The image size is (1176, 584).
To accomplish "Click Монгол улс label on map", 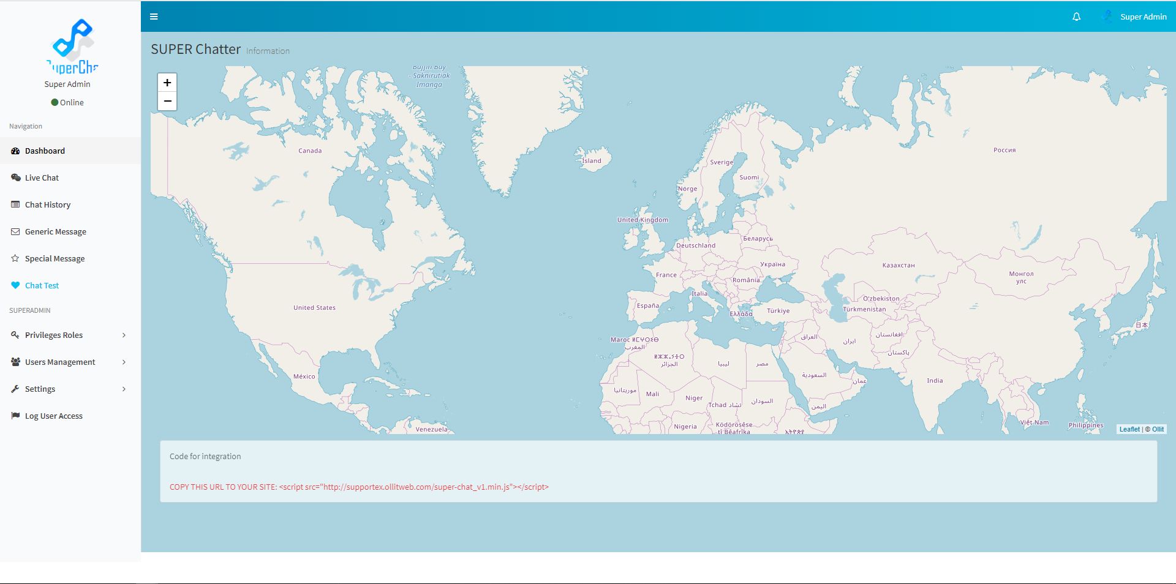I will (1021, 277).
